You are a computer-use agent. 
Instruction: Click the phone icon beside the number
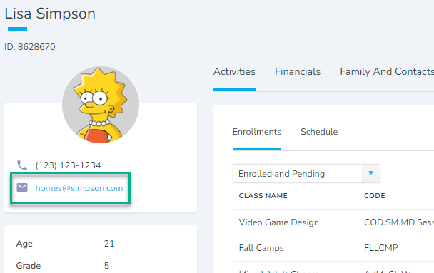coord(22,165)
